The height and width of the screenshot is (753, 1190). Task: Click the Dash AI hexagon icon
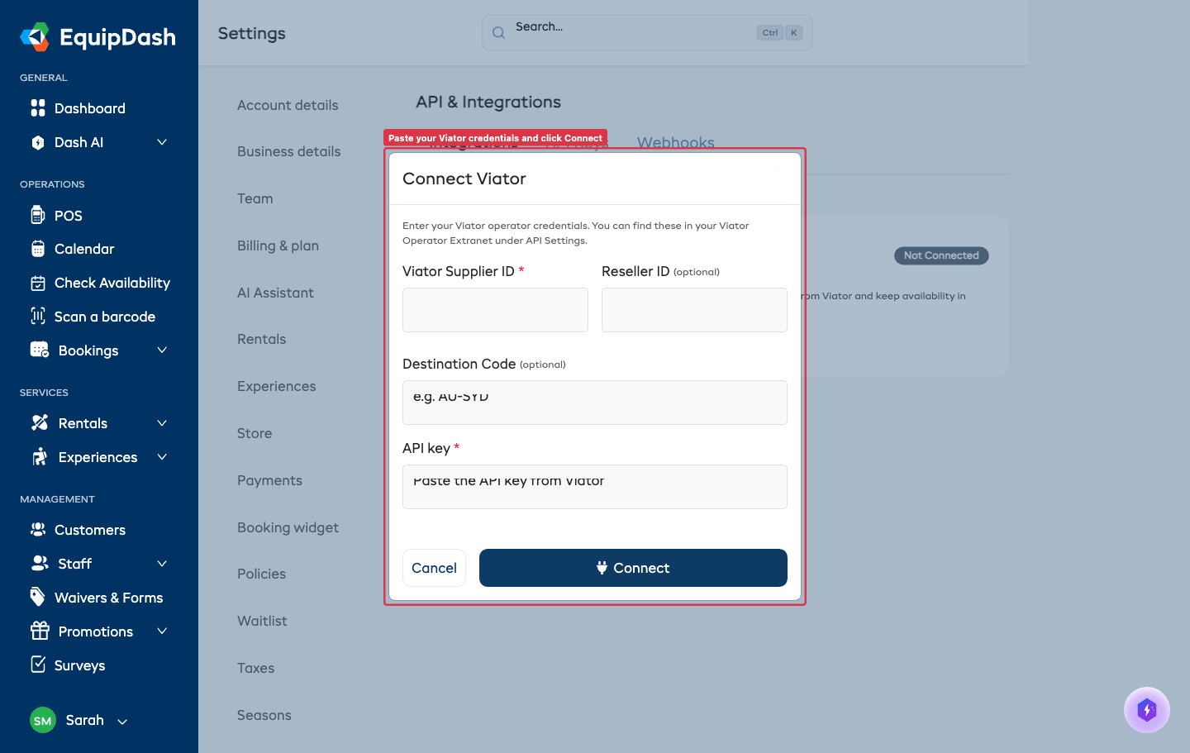(x=38, y=142)
